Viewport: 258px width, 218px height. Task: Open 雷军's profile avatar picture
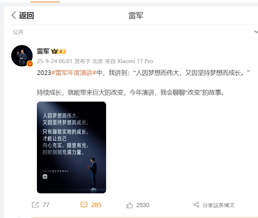point(22,56)
